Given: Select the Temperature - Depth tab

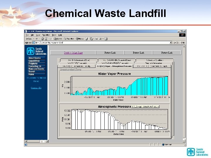Looking at the screenshot, I should [152, 66].
